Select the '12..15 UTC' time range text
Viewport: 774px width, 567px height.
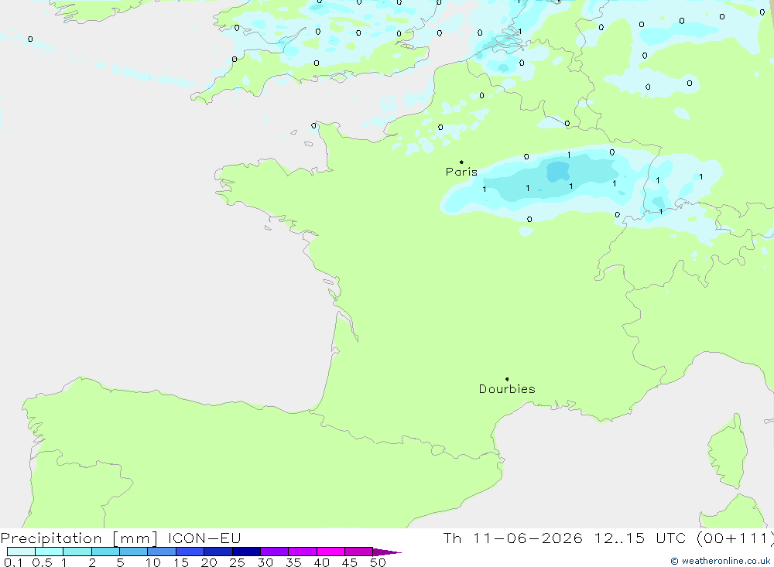[640, 538]
